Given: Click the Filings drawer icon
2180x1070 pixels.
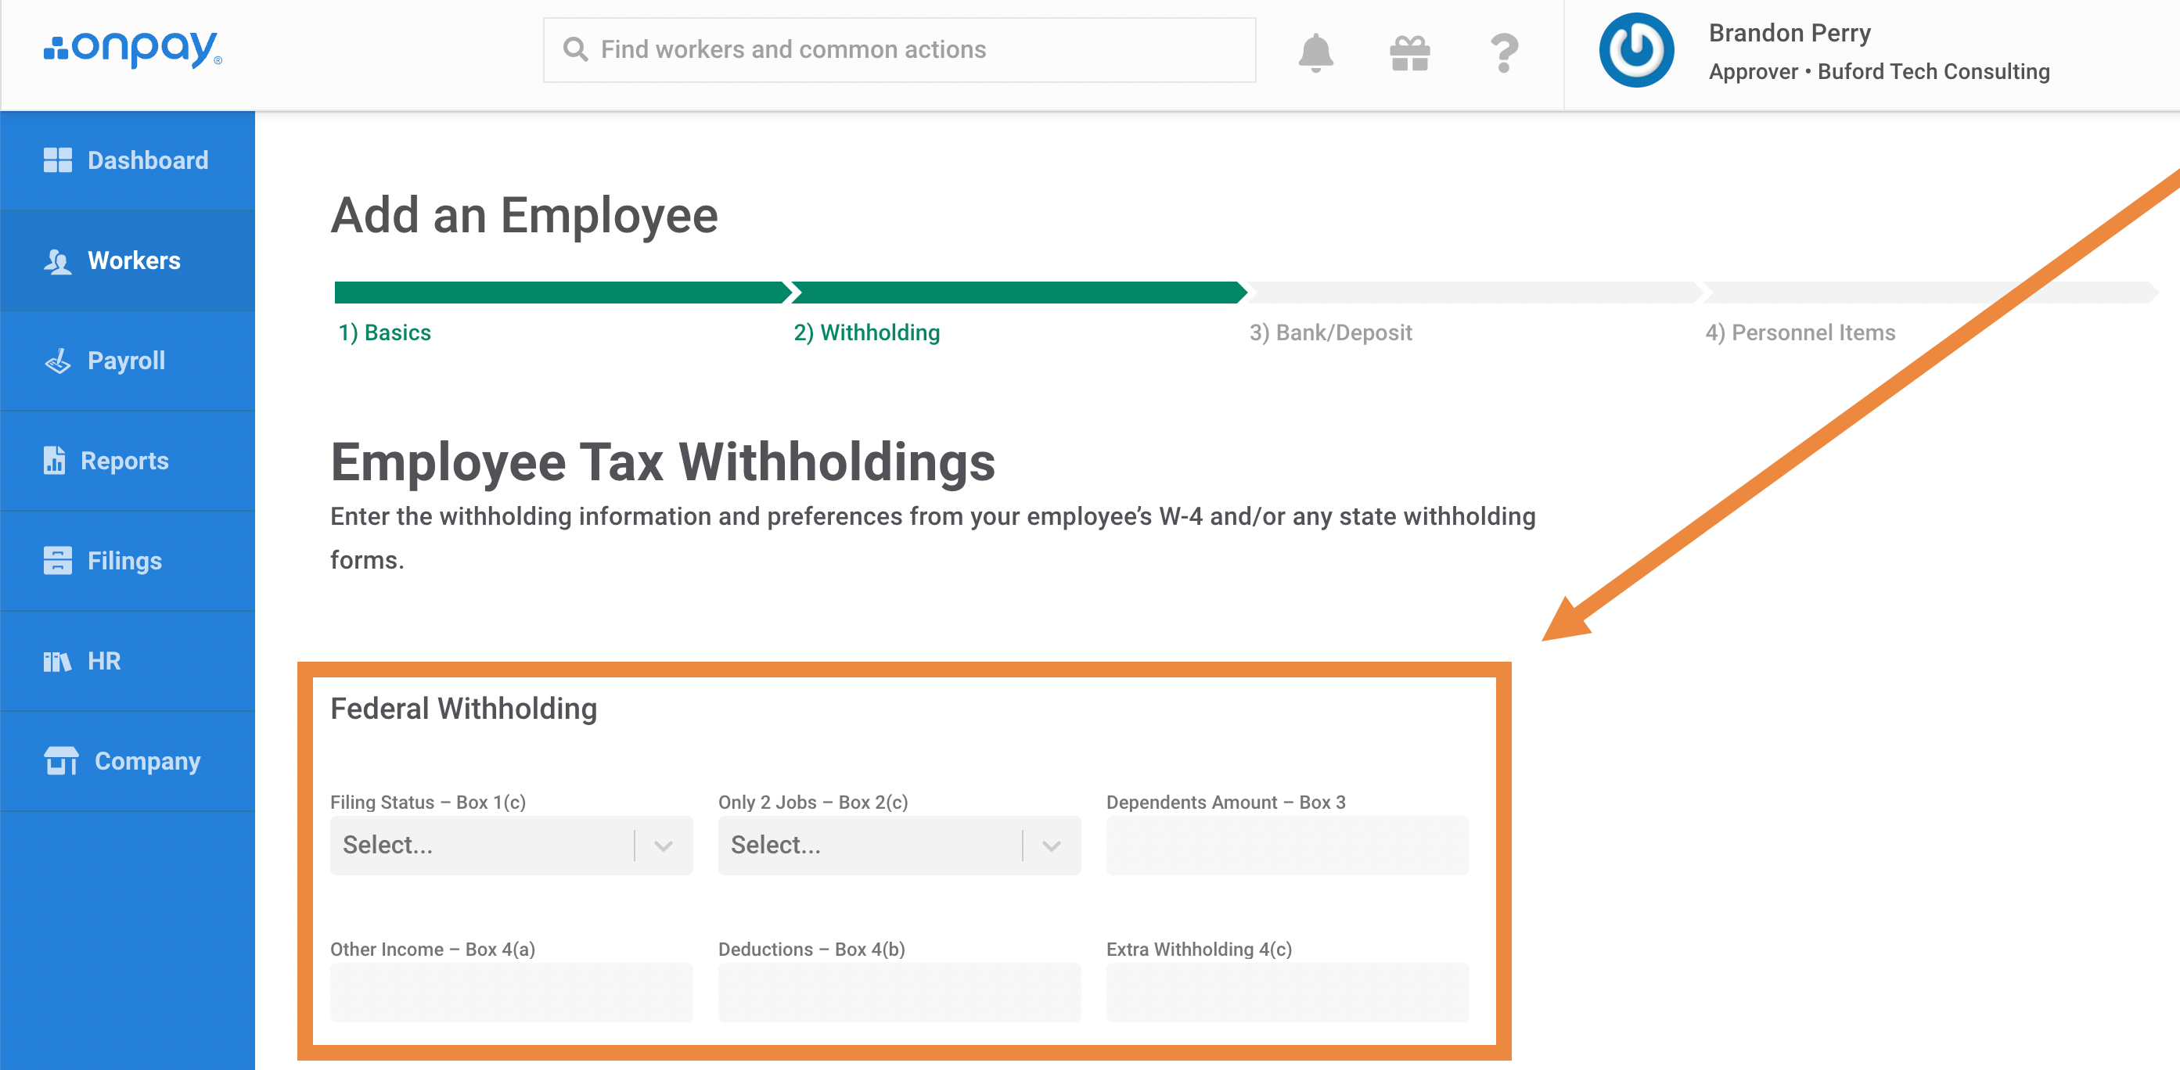Looking at the screenshot, I should click(x=58, y=561).
